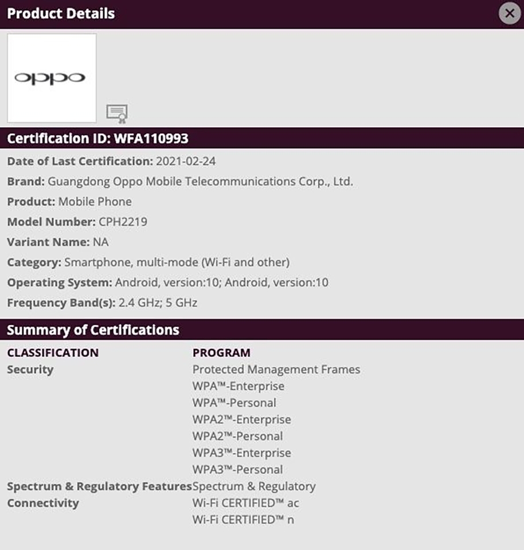Click the Android version:10 operating system text

click(x=222, y=282)
